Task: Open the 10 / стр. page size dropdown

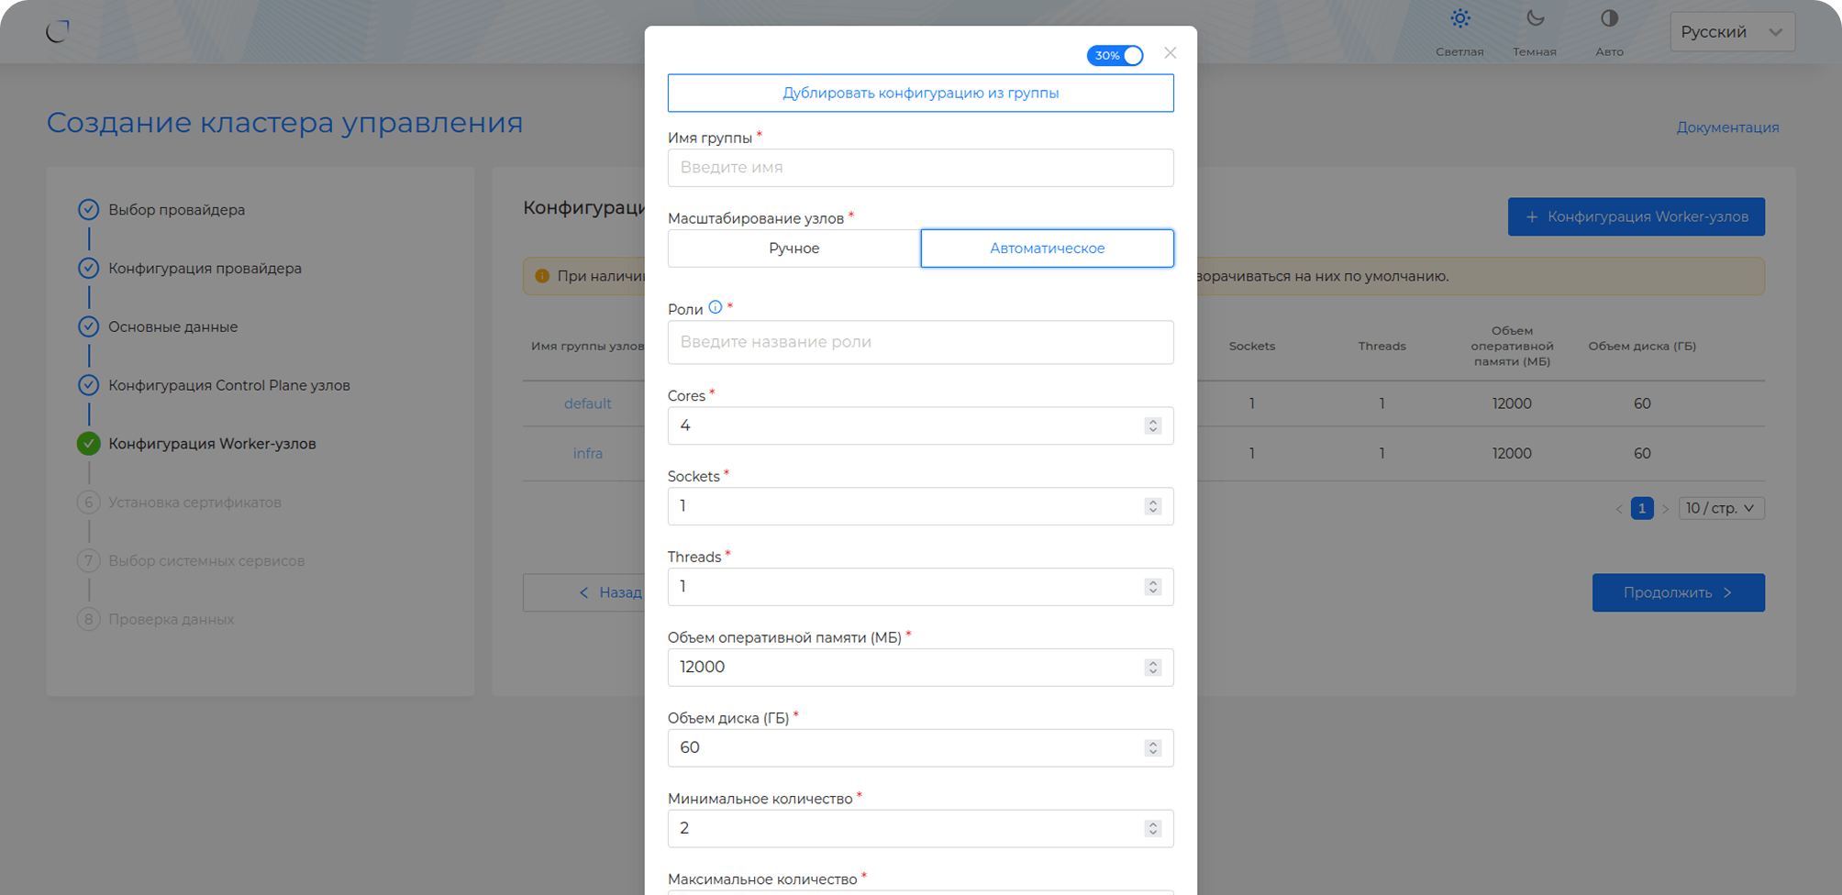Action: 1720,508
